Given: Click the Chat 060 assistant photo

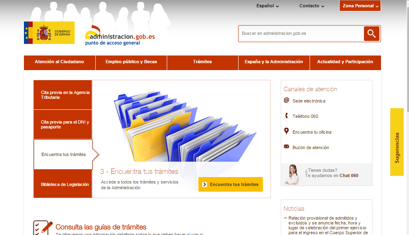Looking at the screenshot, I should click(292, 175).
